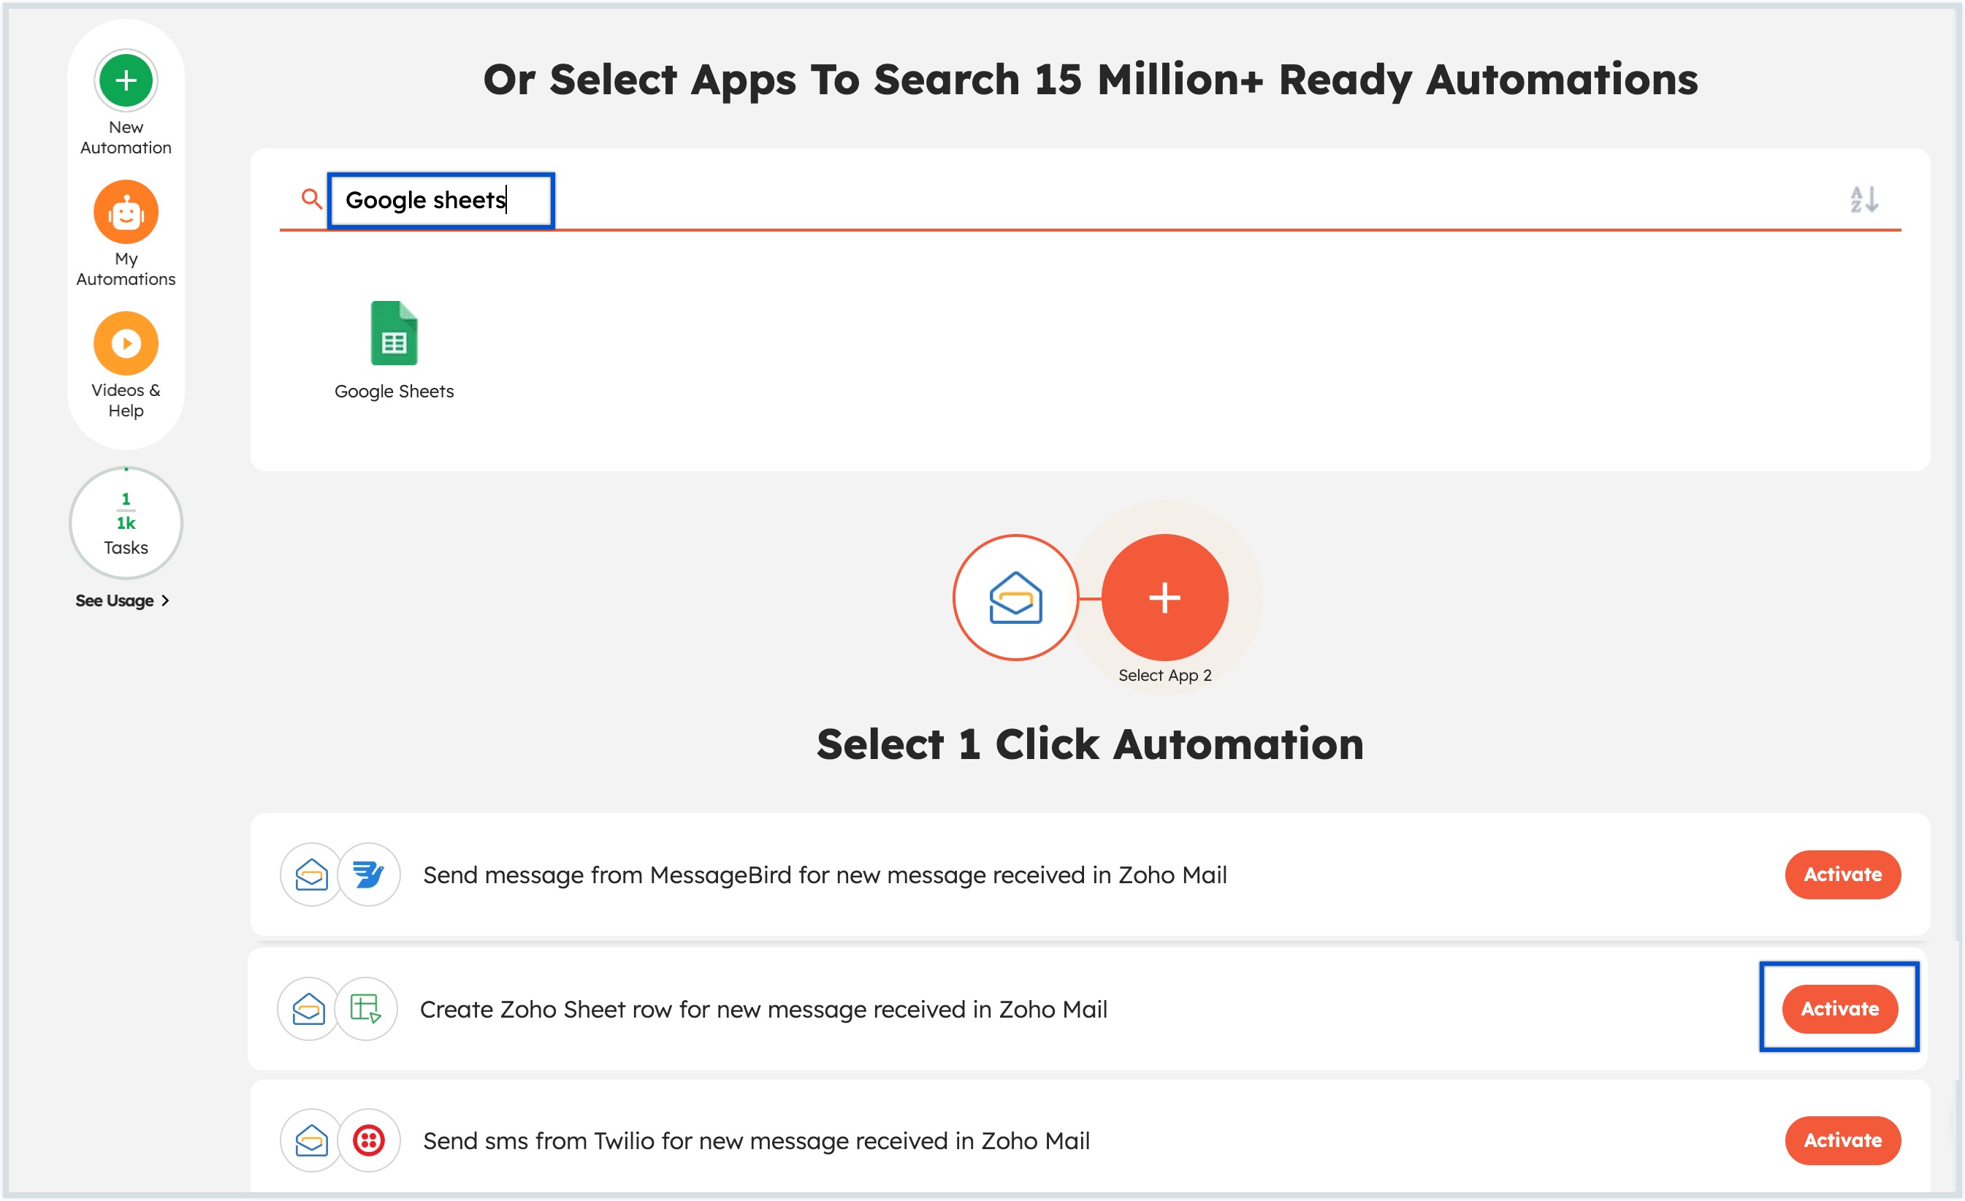Access Videos & Help section
The width and height of the screenshot is (1965, 1201).
[123, 365]
